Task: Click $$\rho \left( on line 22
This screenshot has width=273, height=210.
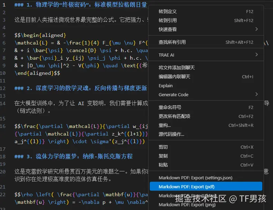Action: (x=34, y=194)
